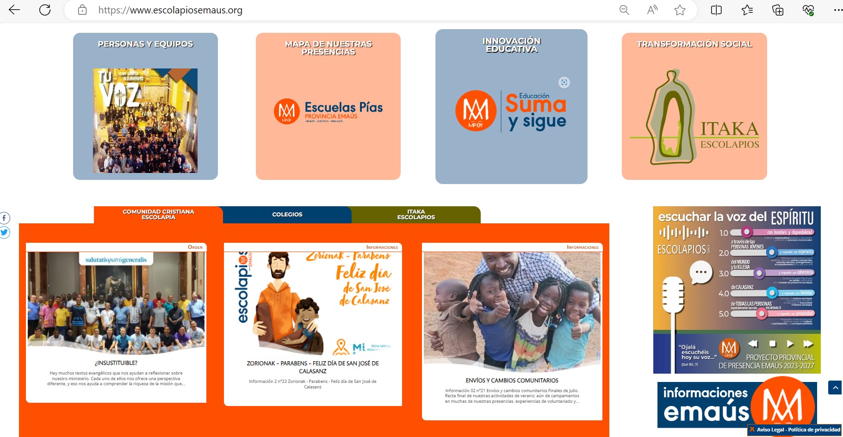Click the website address bar URL
843x437 pixels.
[170, 10]
